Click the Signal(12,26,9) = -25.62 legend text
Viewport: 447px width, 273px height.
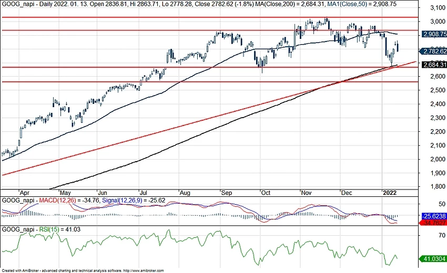pyautogui.click(x=134, y=201)
